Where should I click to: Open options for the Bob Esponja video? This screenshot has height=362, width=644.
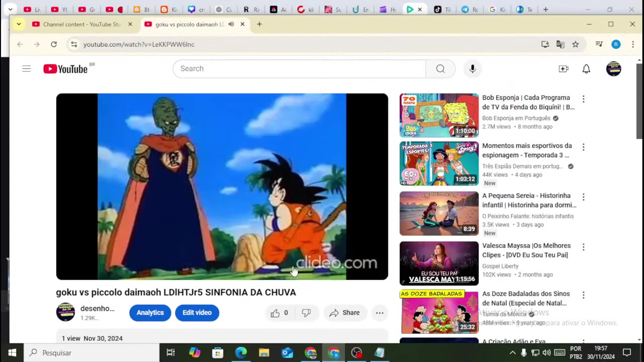pyautogui.click(x=584, y=99)
